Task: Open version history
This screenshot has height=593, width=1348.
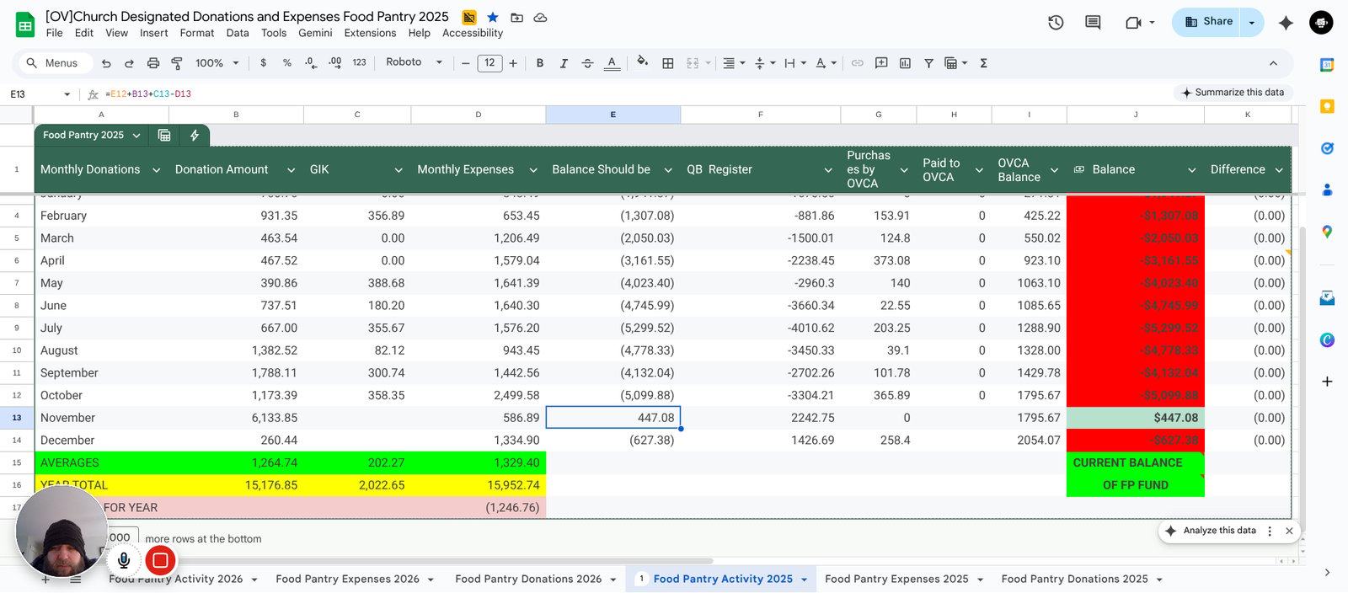Action: tap(1056, 23)
